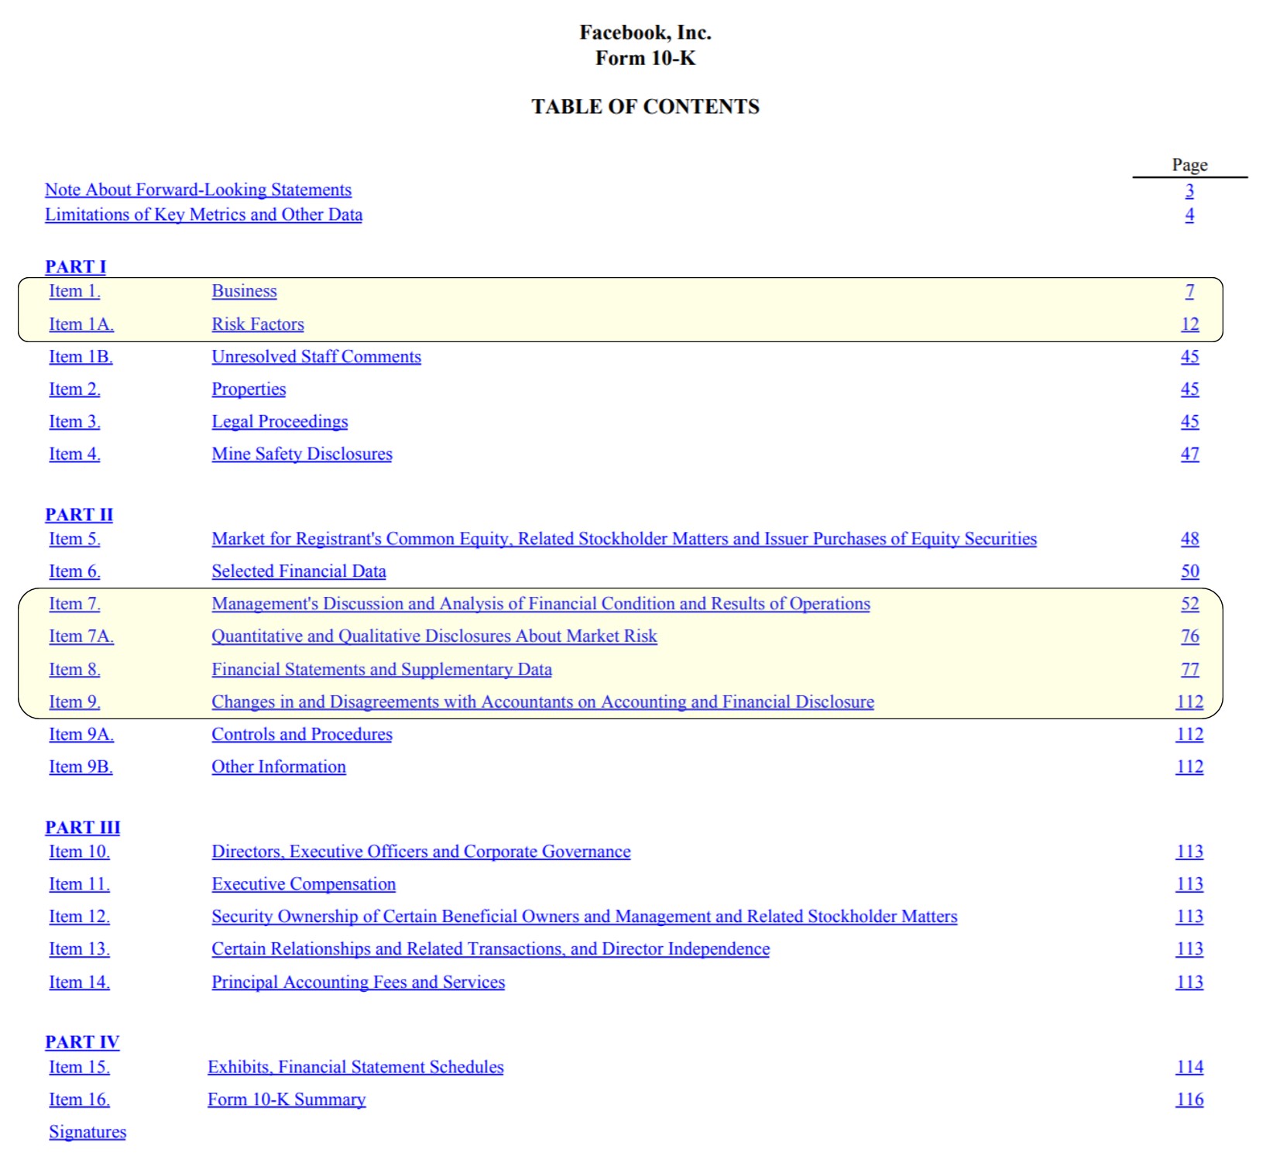Click the 'Item 15.' label link
Viewport: 1273px width, 1166px height.
79,1067
